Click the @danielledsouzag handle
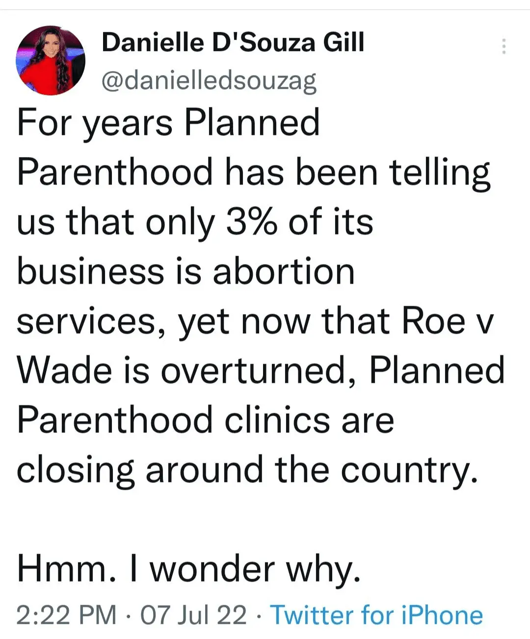530x639 pixels. tap(209, 80)
